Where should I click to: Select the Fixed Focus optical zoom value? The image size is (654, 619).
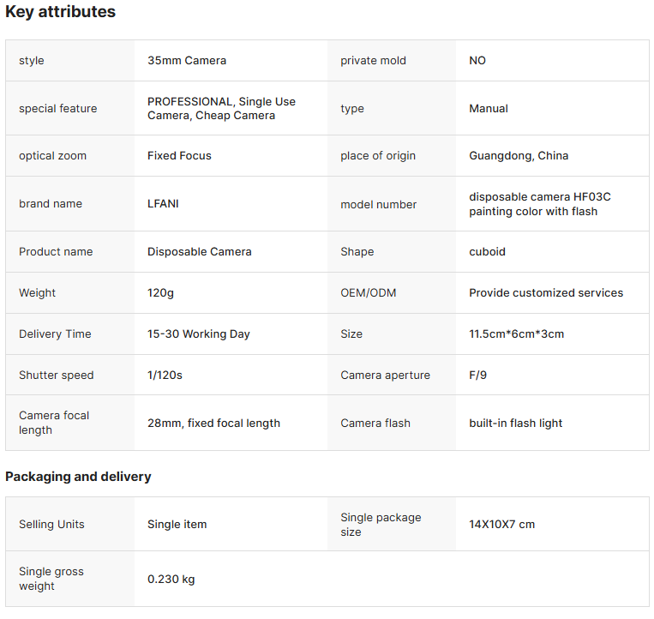click(x=179, y=155)
